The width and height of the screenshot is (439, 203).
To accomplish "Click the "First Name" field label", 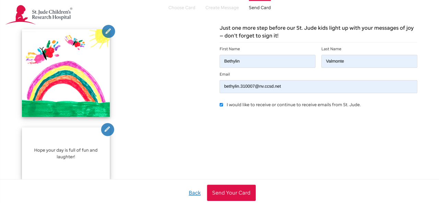I will point(229,49).
